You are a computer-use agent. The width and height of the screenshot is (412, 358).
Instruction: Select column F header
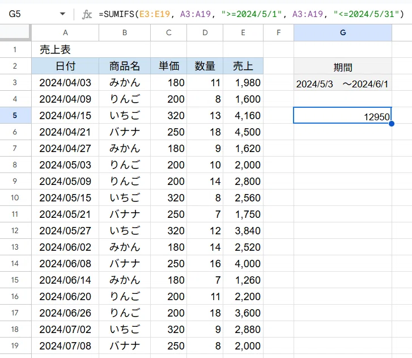click(x=278, y=32)
